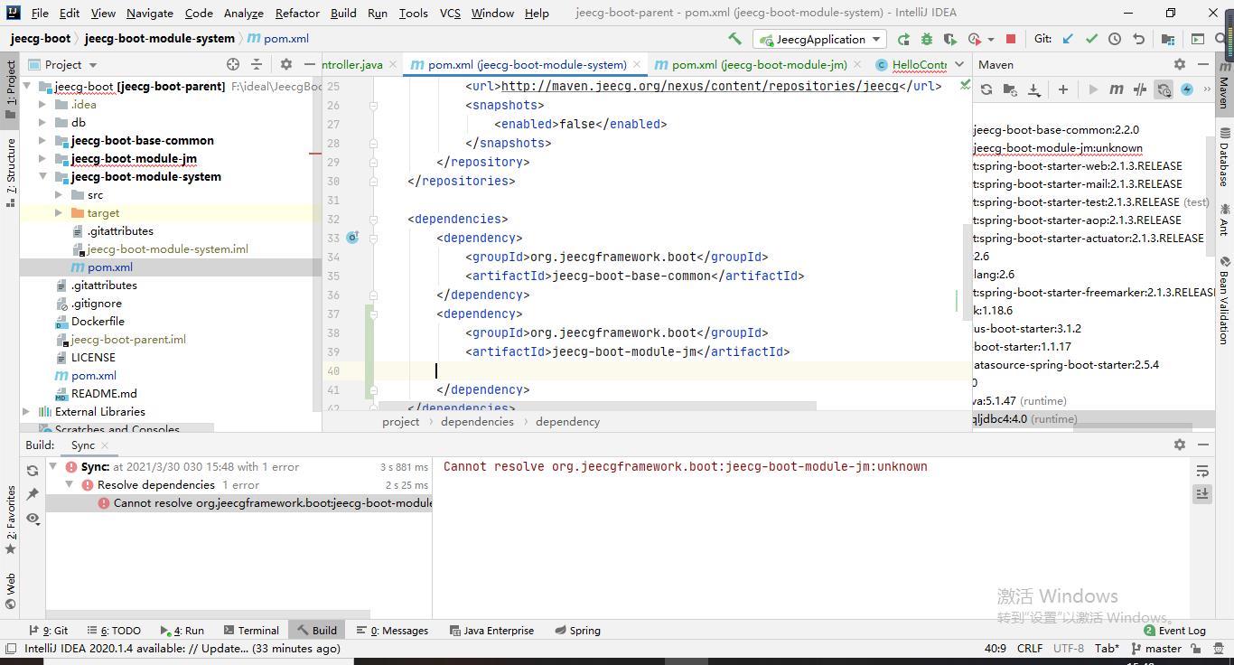This screenshot has height=665, width=1234.
Task: Open the Event Log
Action: click(x=1174, y=630)
